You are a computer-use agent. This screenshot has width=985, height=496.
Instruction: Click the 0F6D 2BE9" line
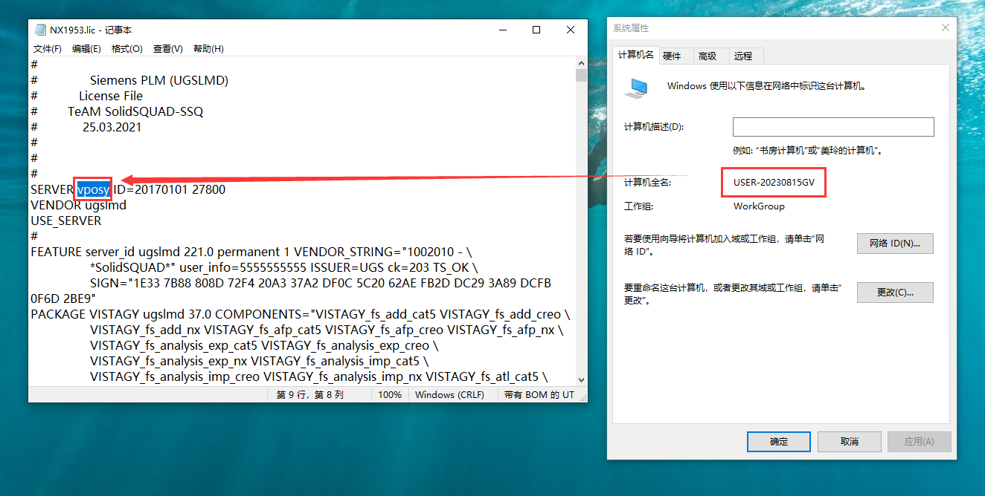[63, 298]
